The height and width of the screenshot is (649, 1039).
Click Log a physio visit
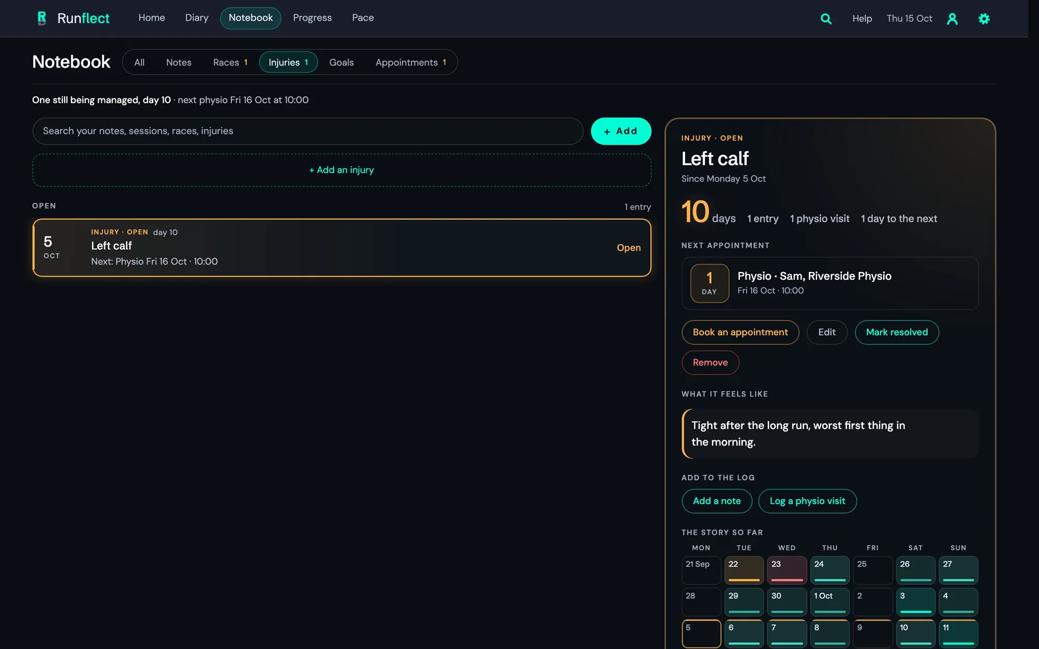[x=807, y=501]
